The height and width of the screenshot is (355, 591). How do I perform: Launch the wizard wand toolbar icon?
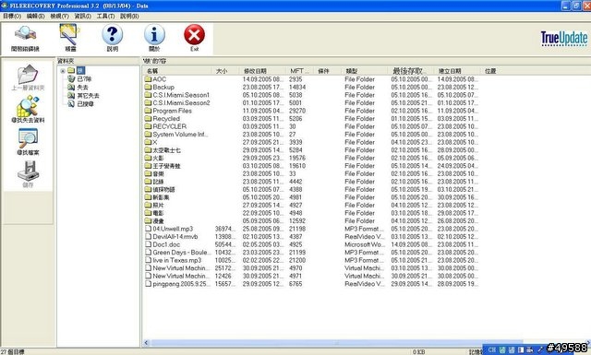[x=70, y=34]
